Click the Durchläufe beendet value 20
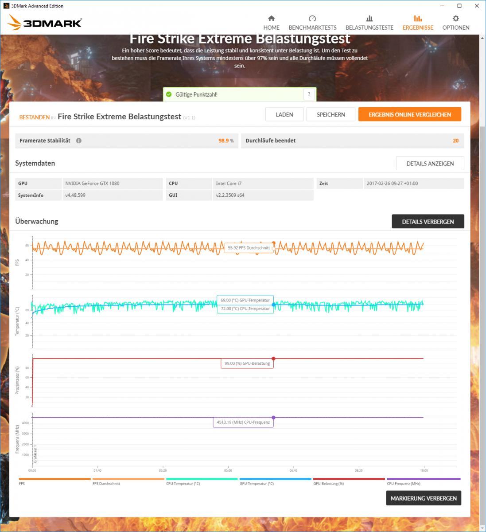 (455, 141)
